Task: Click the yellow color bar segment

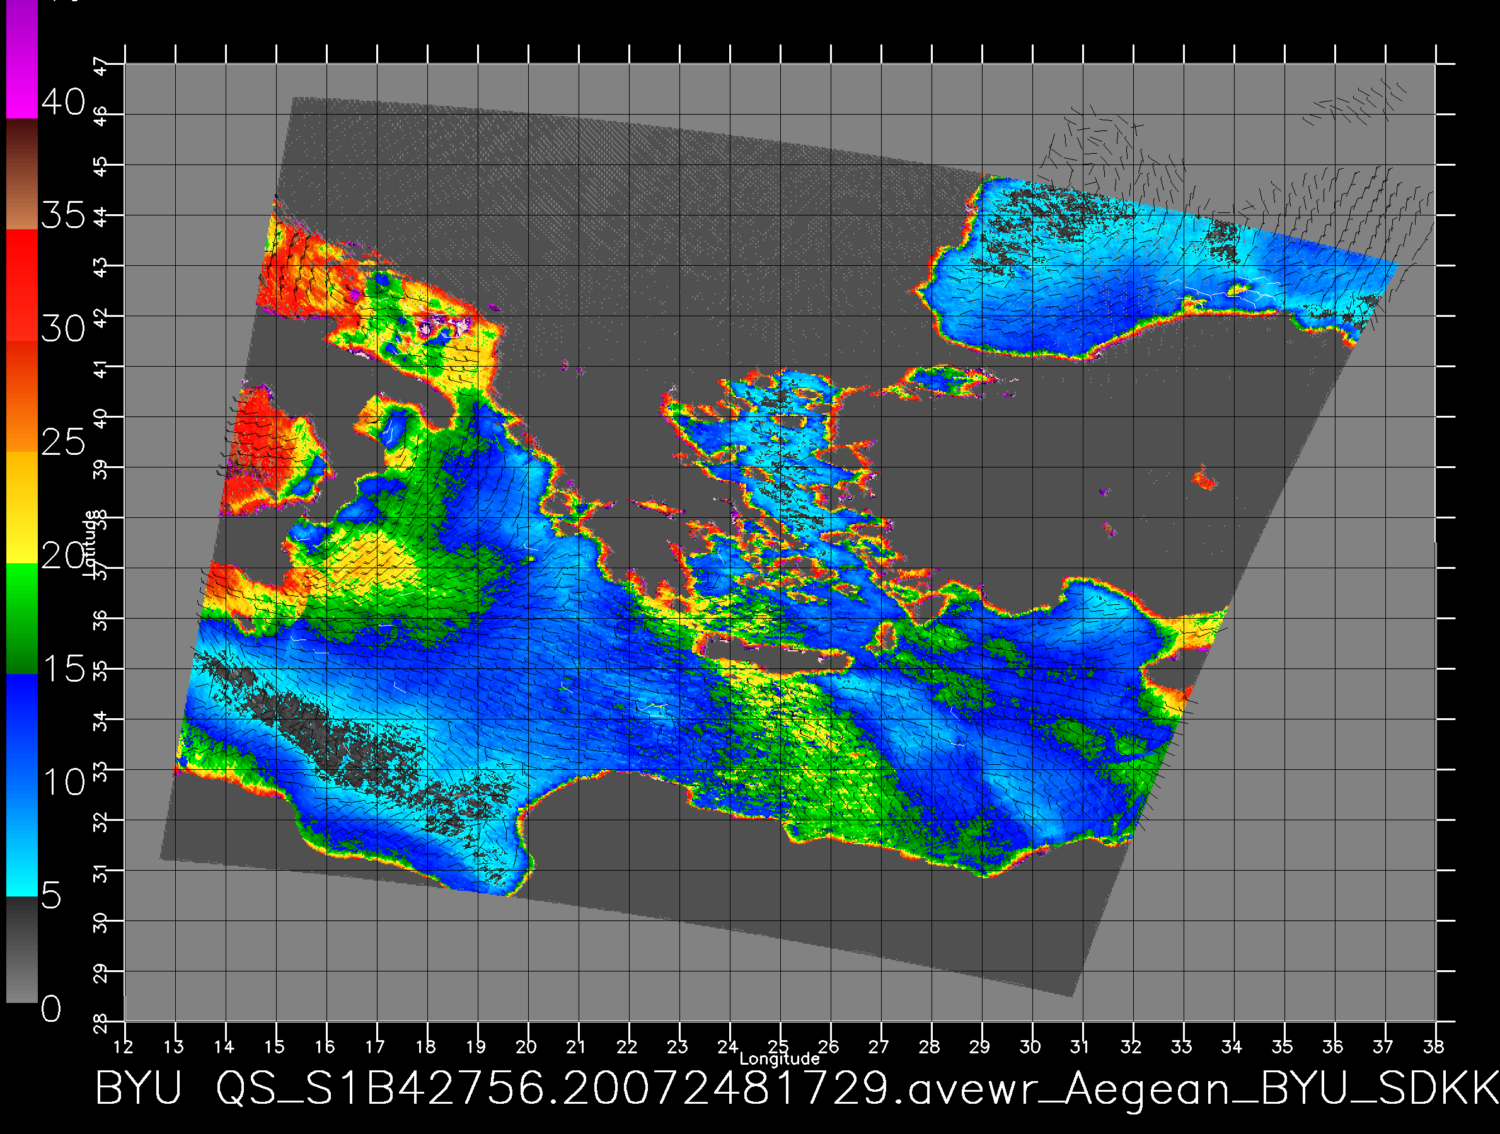Action: (x=21, y=508)
